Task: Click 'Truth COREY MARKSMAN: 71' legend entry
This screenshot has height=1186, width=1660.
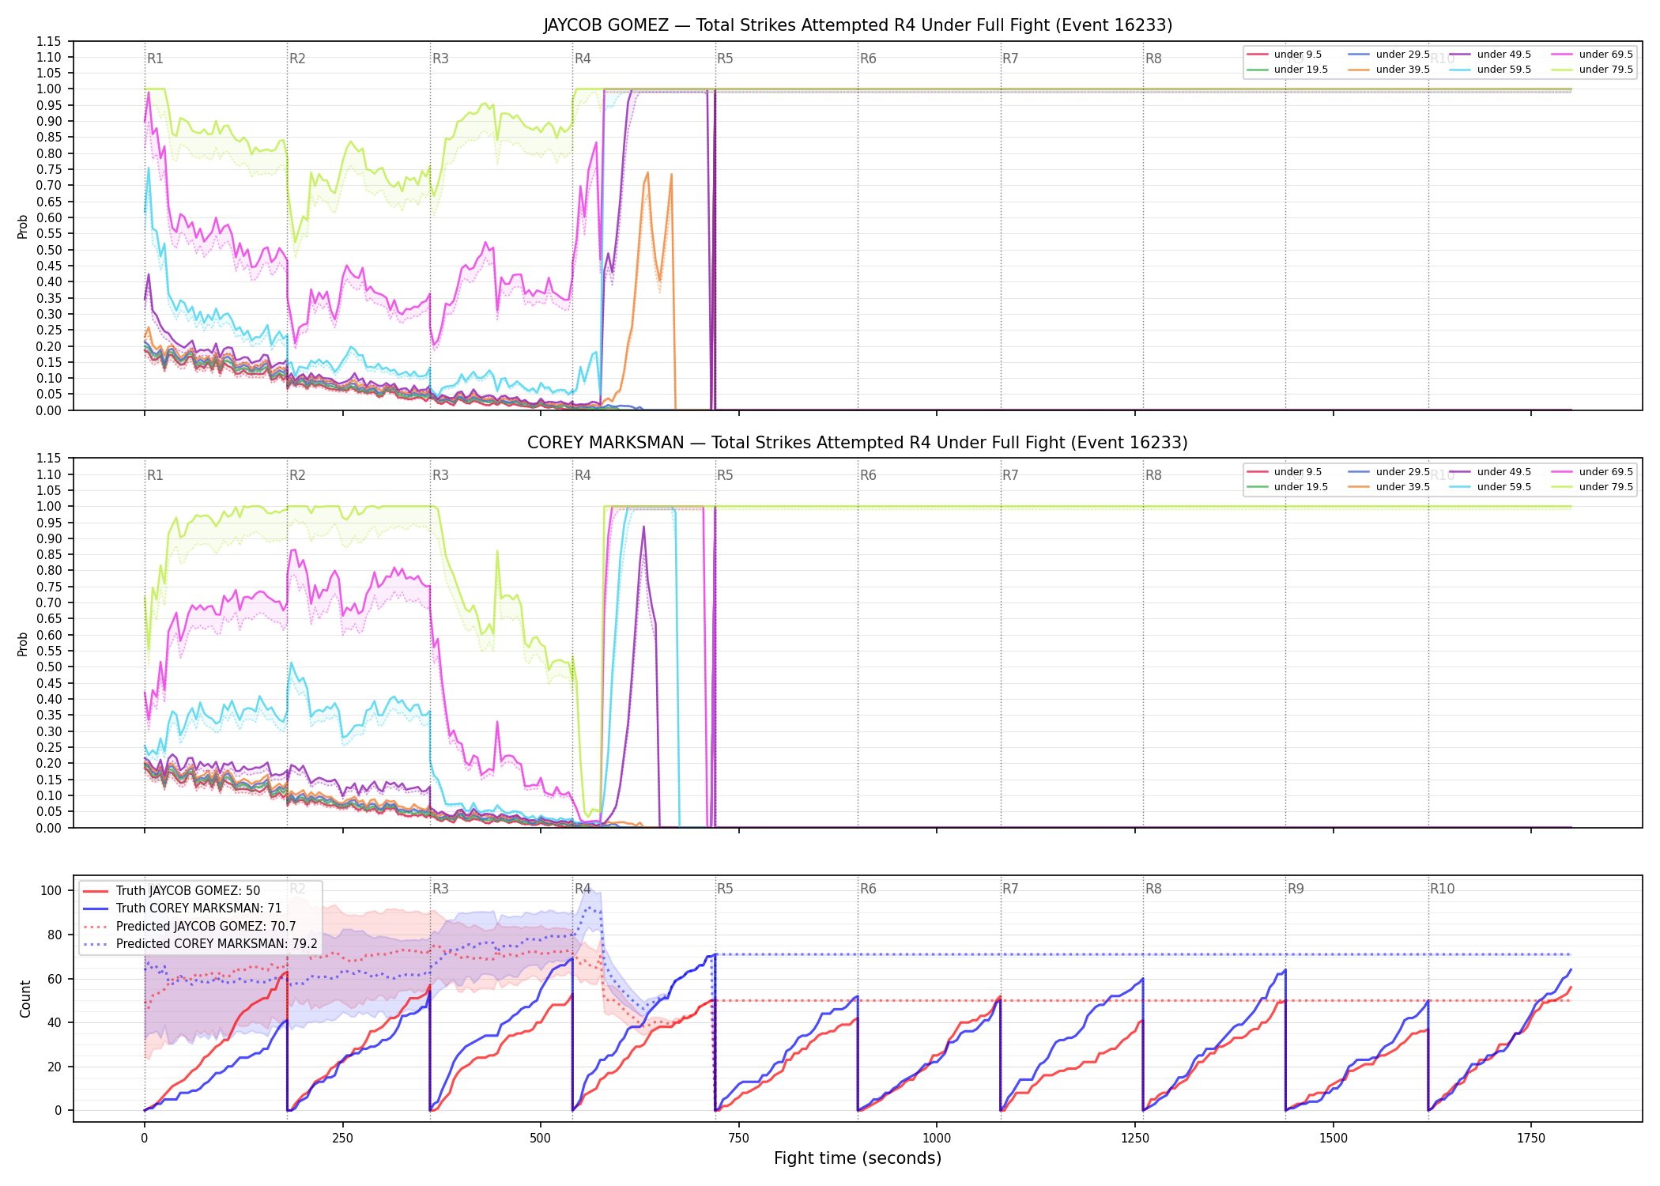Action: pos(182,908)
